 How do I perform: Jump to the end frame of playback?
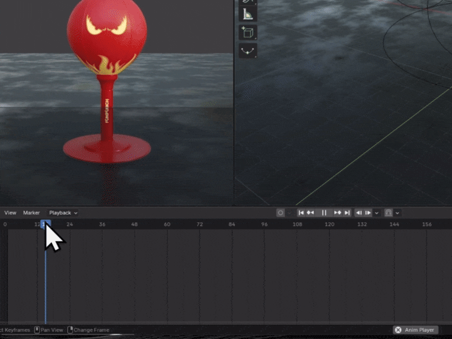tap(347, 213)
